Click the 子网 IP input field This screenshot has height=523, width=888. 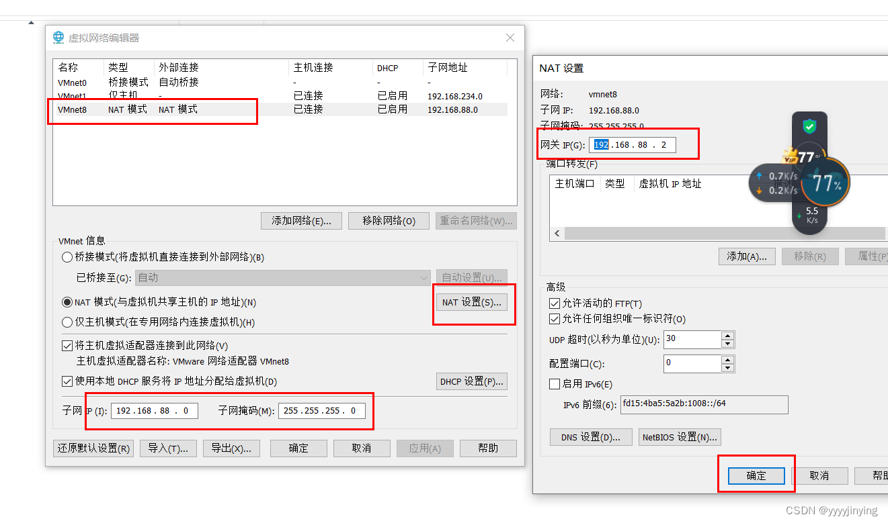pyautogui.click(x=155, y=411)
